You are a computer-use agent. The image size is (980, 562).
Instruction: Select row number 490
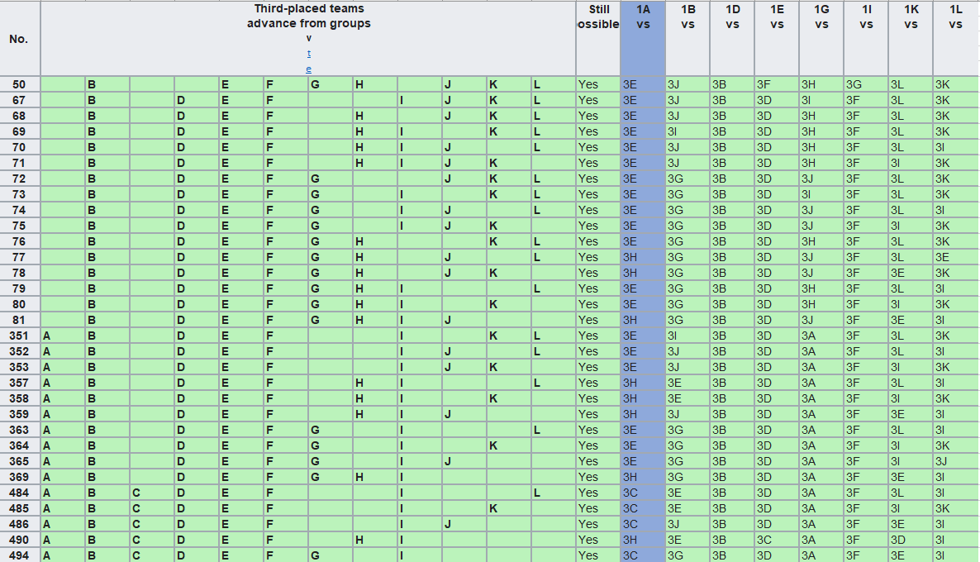[19, 540]
